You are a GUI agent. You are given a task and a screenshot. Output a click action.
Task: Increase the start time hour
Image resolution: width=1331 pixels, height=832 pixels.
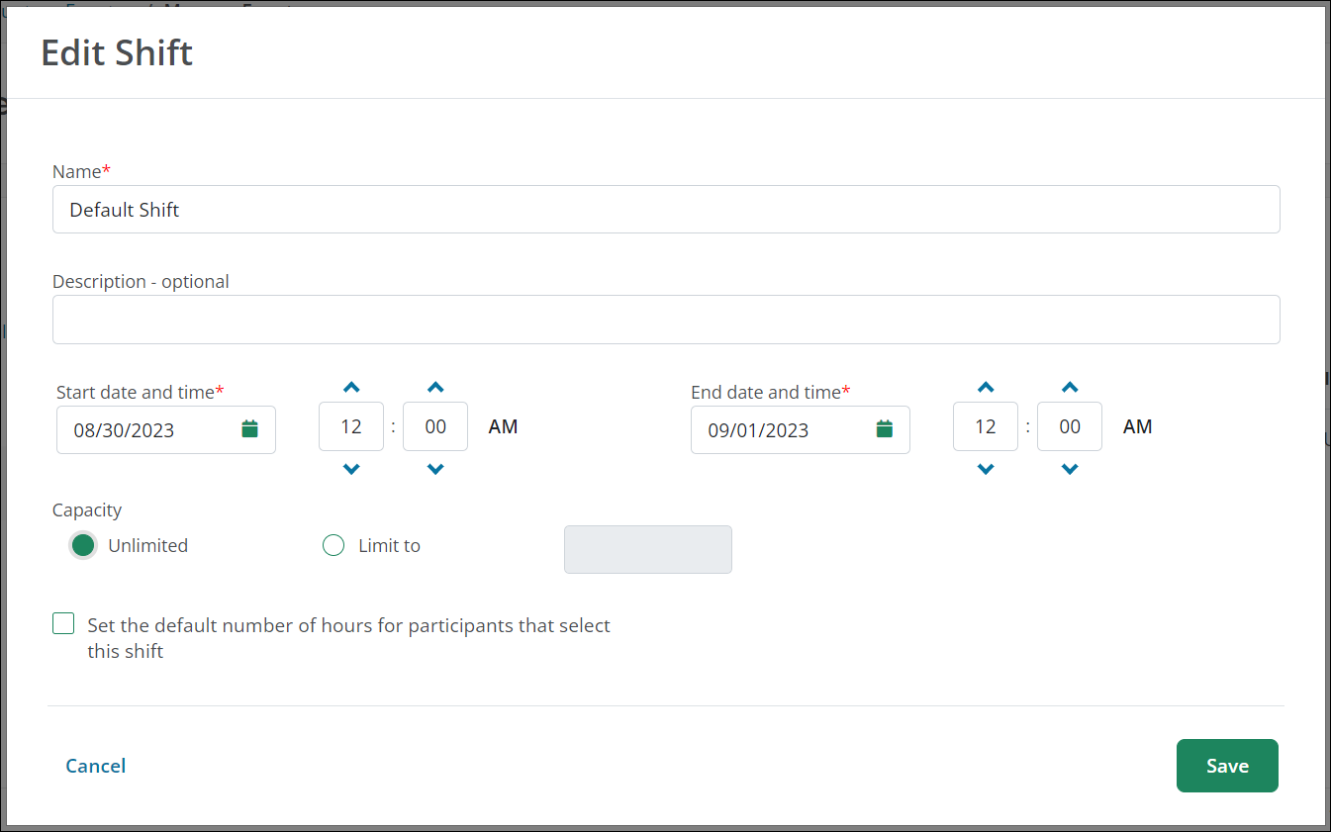351,387
